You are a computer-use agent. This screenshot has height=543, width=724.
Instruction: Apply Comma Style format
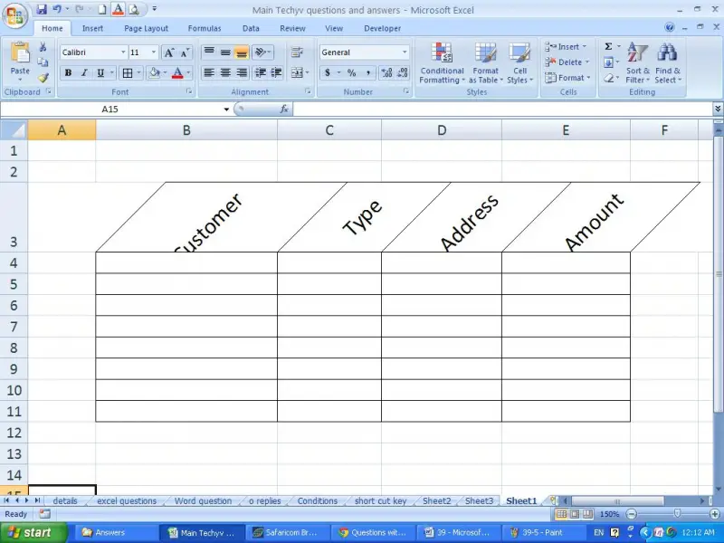368,73
